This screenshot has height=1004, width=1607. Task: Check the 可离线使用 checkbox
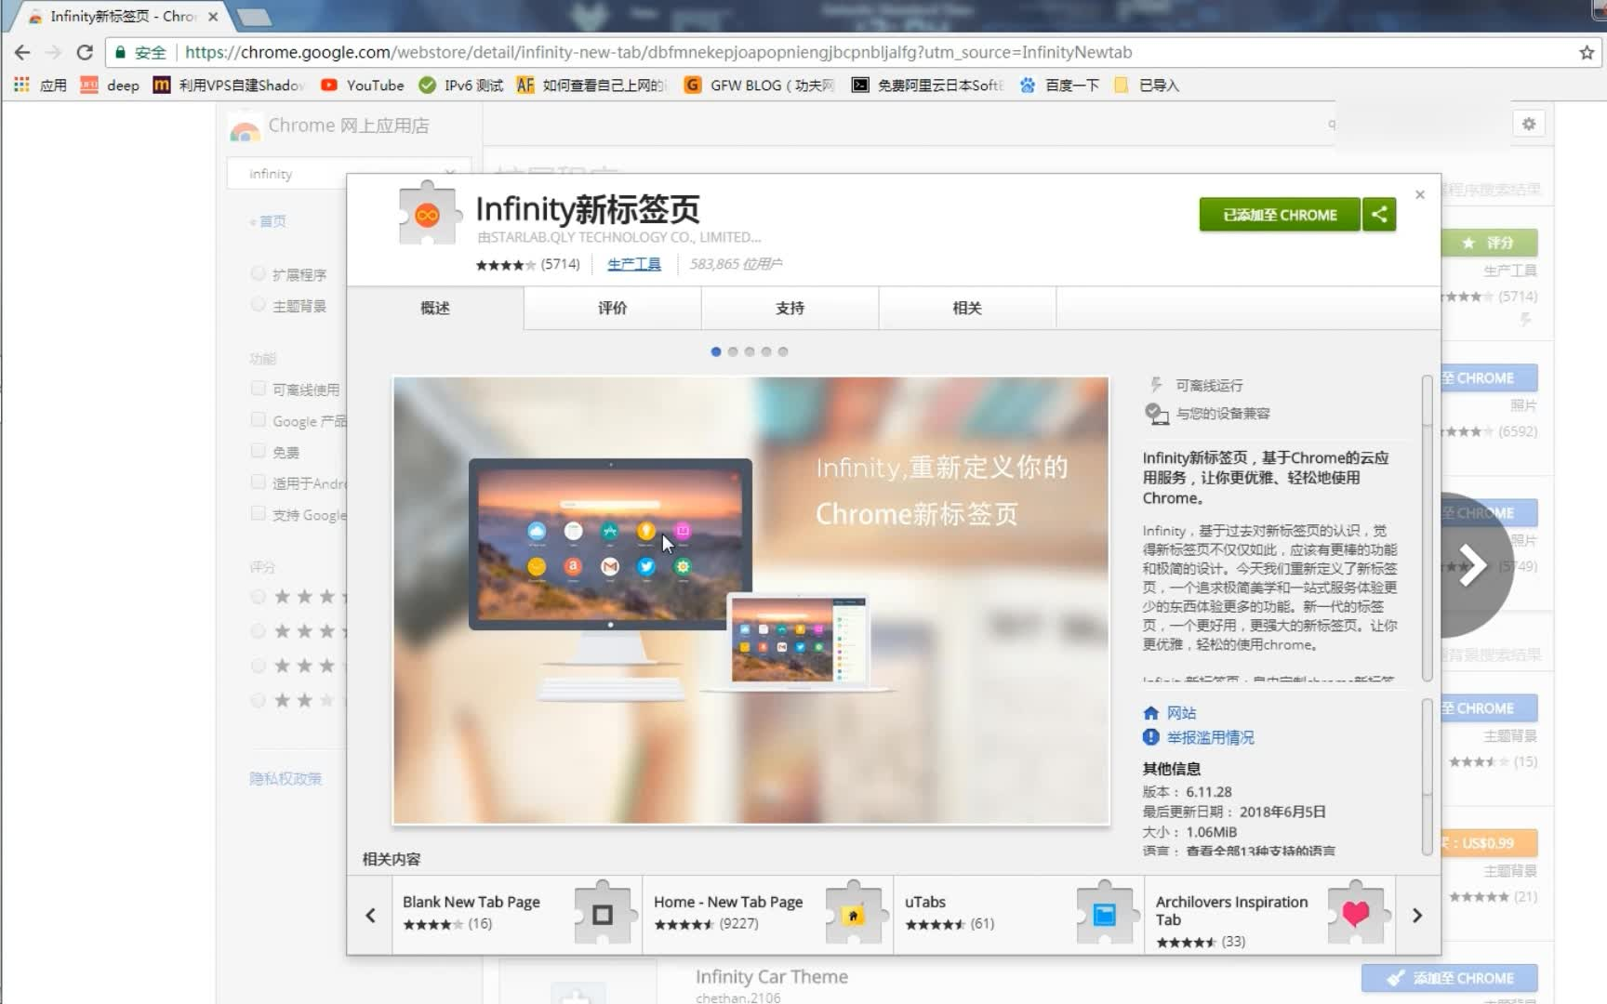tap(259, 389)
